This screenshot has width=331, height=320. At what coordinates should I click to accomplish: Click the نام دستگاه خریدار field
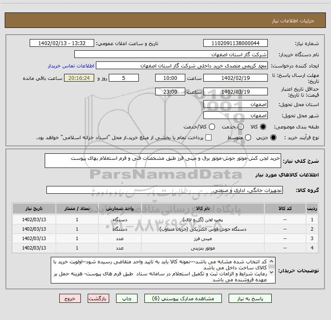point(171,55)
